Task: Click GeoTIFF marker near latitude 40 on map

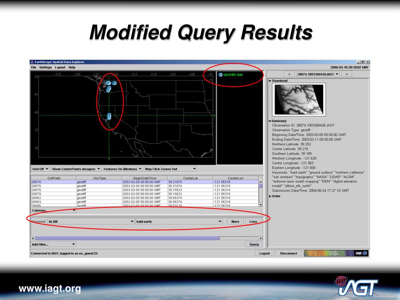Action: 109,116
